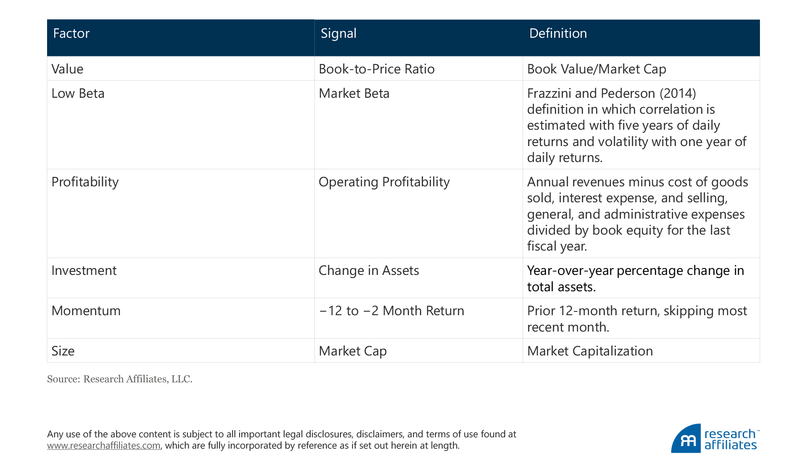Click the Market Beta signal cell
807x465 pixels.
[x=354, y=93]
